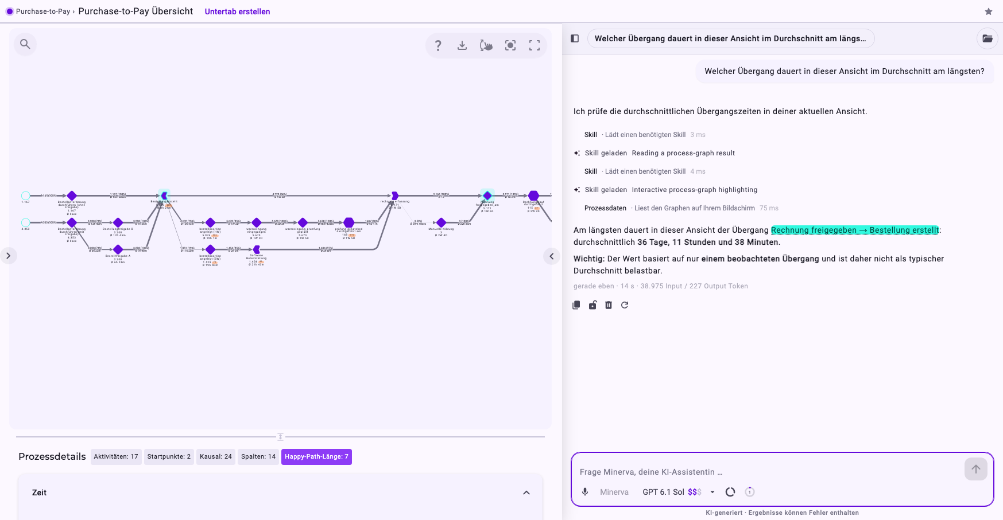Select the wareneingang eingegangen node

[256, 222]
